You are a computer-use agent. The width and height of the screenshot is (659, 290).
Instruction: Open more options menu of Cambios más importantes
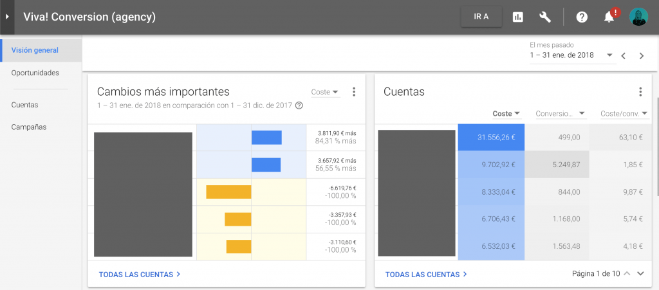[x=354, y=92]
